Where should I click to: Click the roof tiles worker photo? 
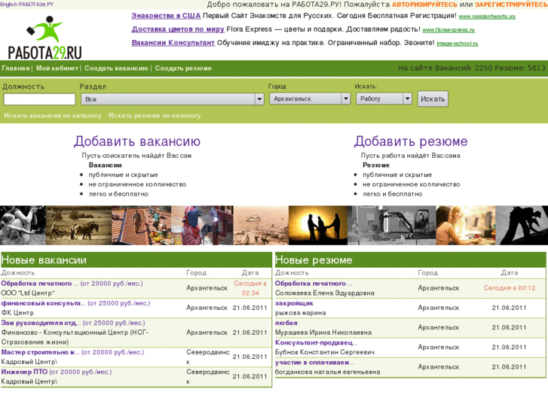click(x=141, y=225)
